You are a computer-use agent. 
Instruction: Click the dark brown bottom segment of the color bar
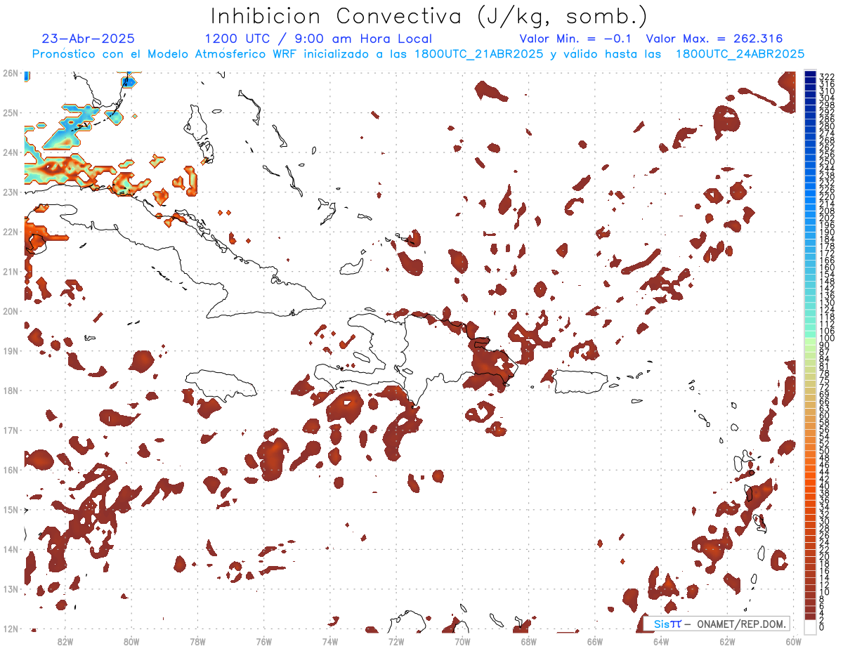click(810, 615)
